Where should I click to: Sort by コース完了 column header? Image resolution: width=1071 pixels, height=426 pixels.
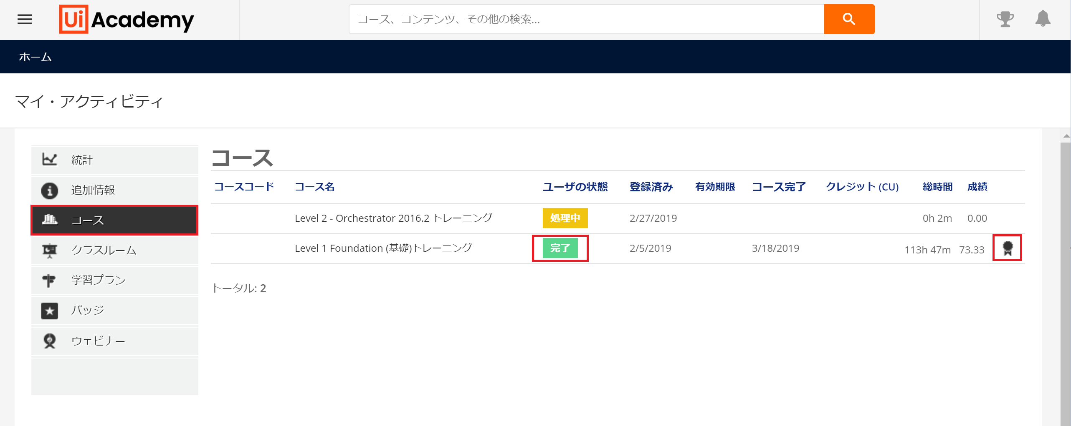[779, 187]
